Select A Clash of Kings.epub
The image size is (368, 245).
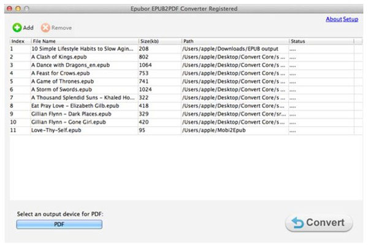pos(59,57)
